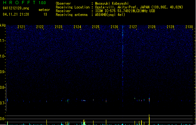This screenshot has height=125, width=196.
Task: Click the Observer name Masayuki Kobayashi
Action: pos(112,3)
